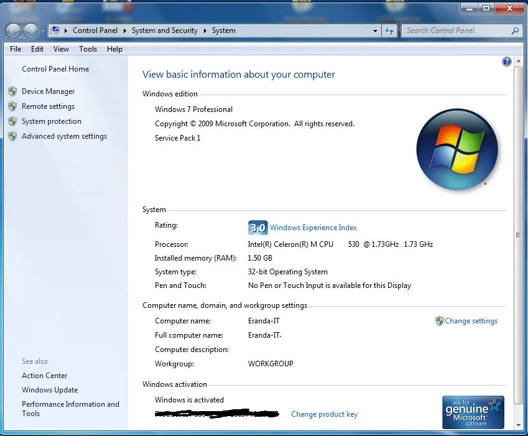Open Windows Experience Index link

[313, 228]
